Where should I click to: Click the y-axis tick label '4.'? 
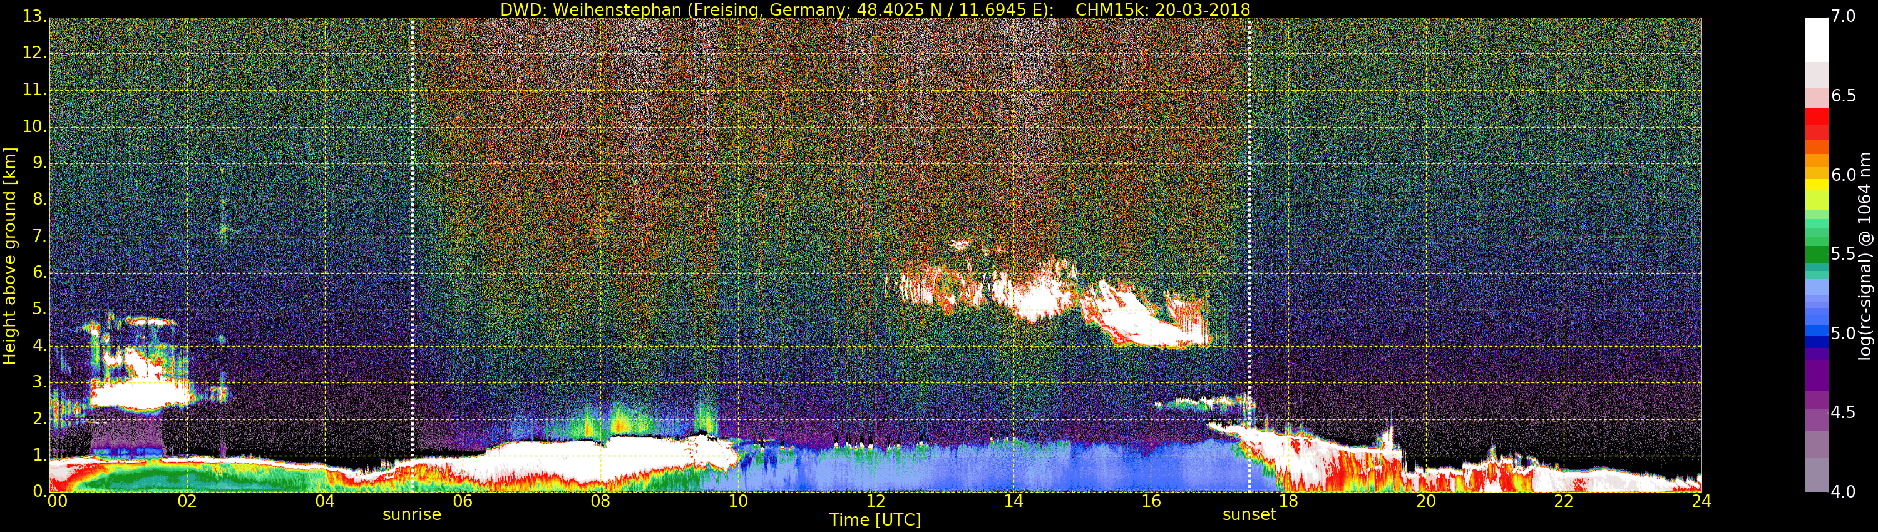(39, 345)
